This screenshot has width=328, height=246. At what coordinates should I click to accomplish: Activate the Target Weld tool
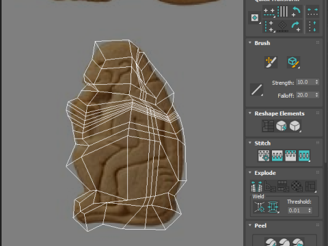(x=259, y=207)
